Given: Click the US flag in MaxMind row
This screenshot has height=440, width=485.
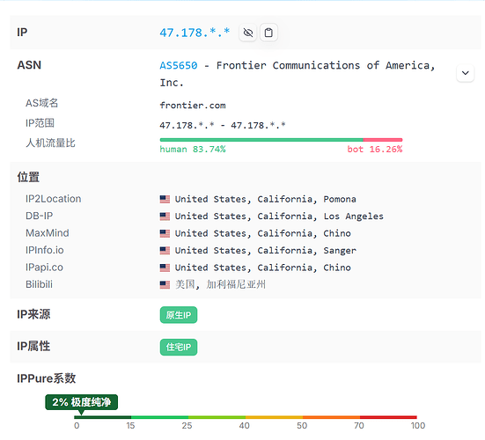Looking at the screenshot, I should [x=165, y=233].
